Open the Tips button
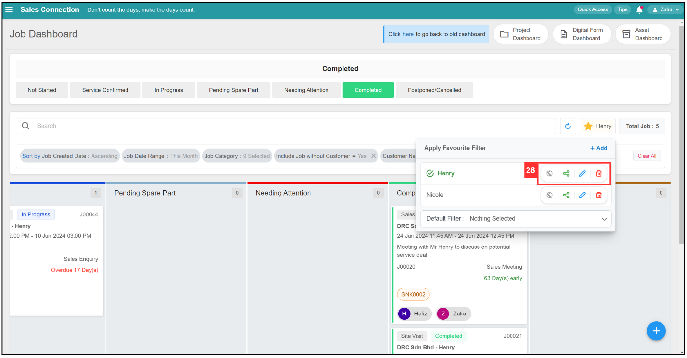Screen dimensions: 687x358 623,9
